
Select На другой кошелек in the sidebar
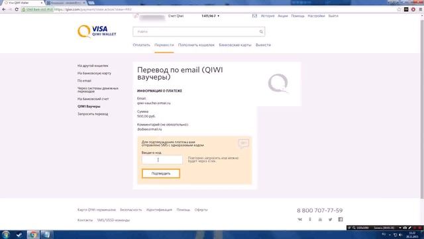coord(93,66)
